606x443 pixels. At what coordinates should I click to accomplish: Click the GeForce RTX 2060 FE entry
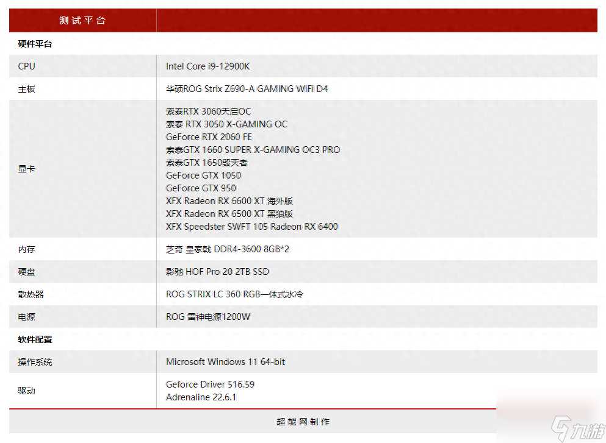coord(209,137)
